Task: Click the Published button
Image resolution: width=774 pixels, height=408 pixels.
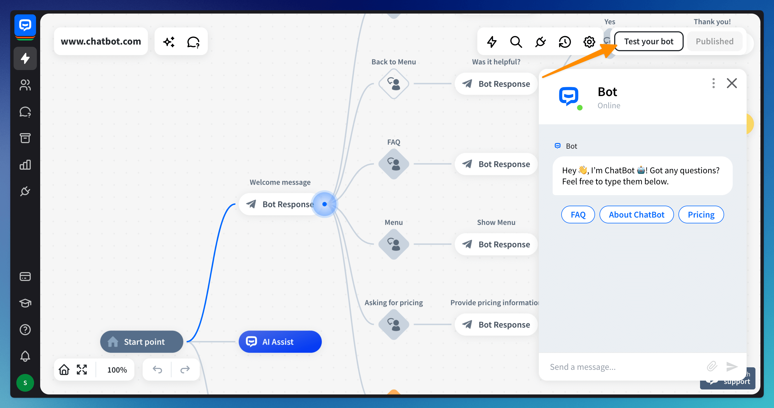Action: click(x=714, y=41)
